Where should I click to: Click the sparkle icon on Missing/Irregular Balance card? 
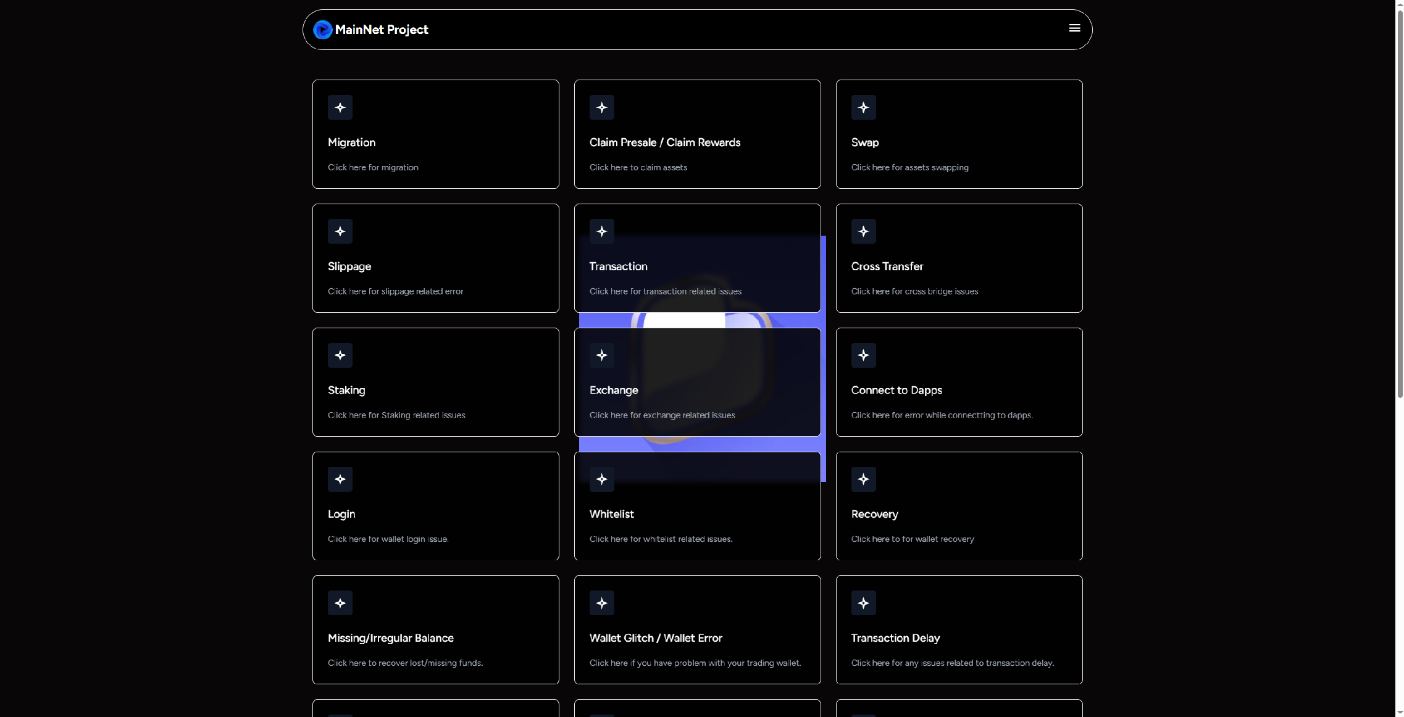point(340,603)
